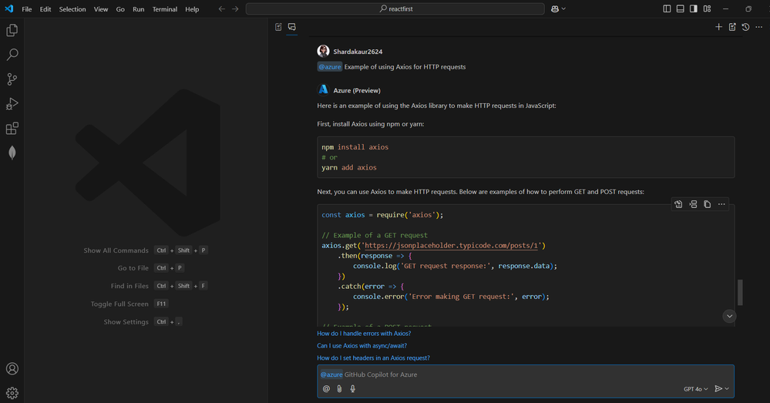Open the Run and Debug view
This screenshot has height=403, width=770.
coord(12,103)
